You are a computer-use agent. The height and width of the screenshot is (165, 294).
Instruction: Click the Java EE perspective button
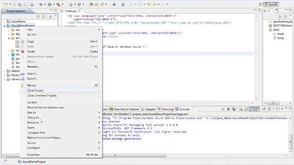click(271, 4)
